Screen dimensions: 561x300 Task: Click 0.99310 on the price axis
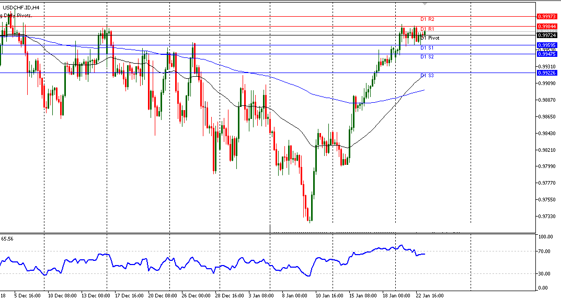tap(547, 67)
